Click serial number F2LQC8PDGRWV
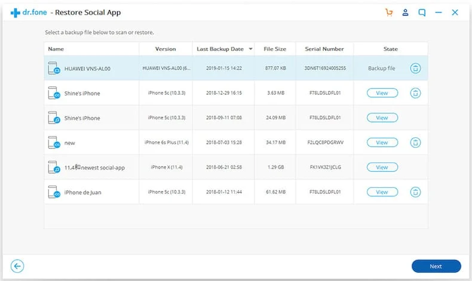 coord(326,143)
